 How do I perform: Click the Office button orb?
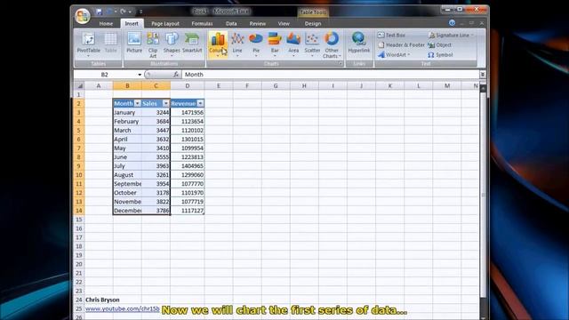coord(83,16)
